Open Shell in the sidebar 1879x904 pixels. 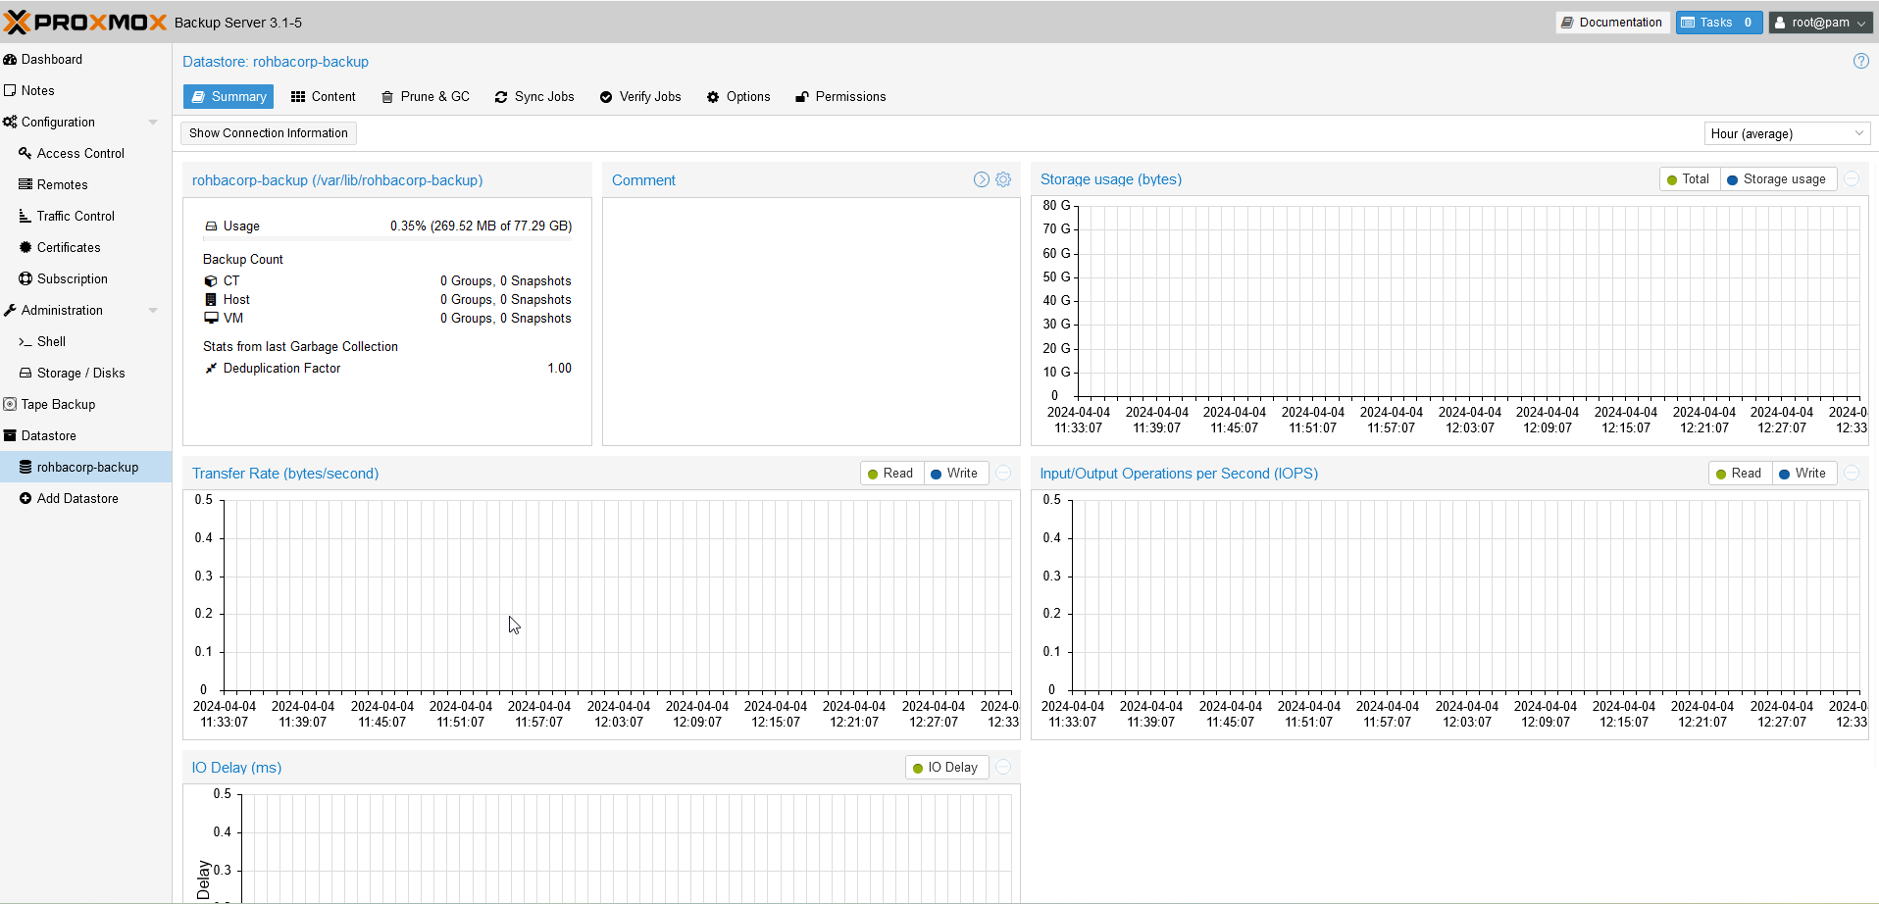pyautogui.click(x=85, y=341)
